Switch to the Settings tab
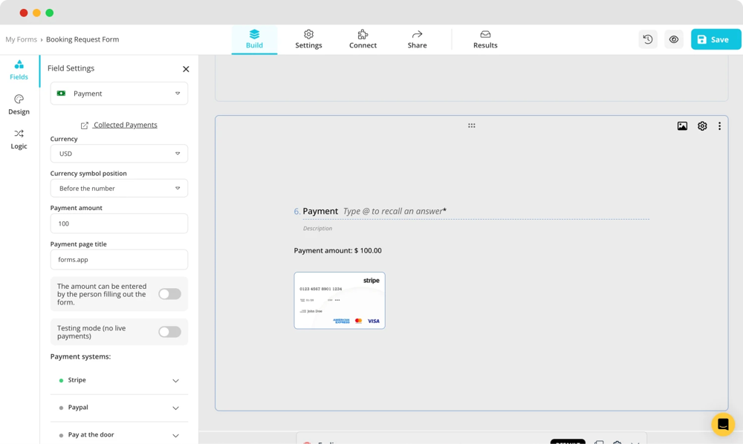 click(x=308, y=39)
